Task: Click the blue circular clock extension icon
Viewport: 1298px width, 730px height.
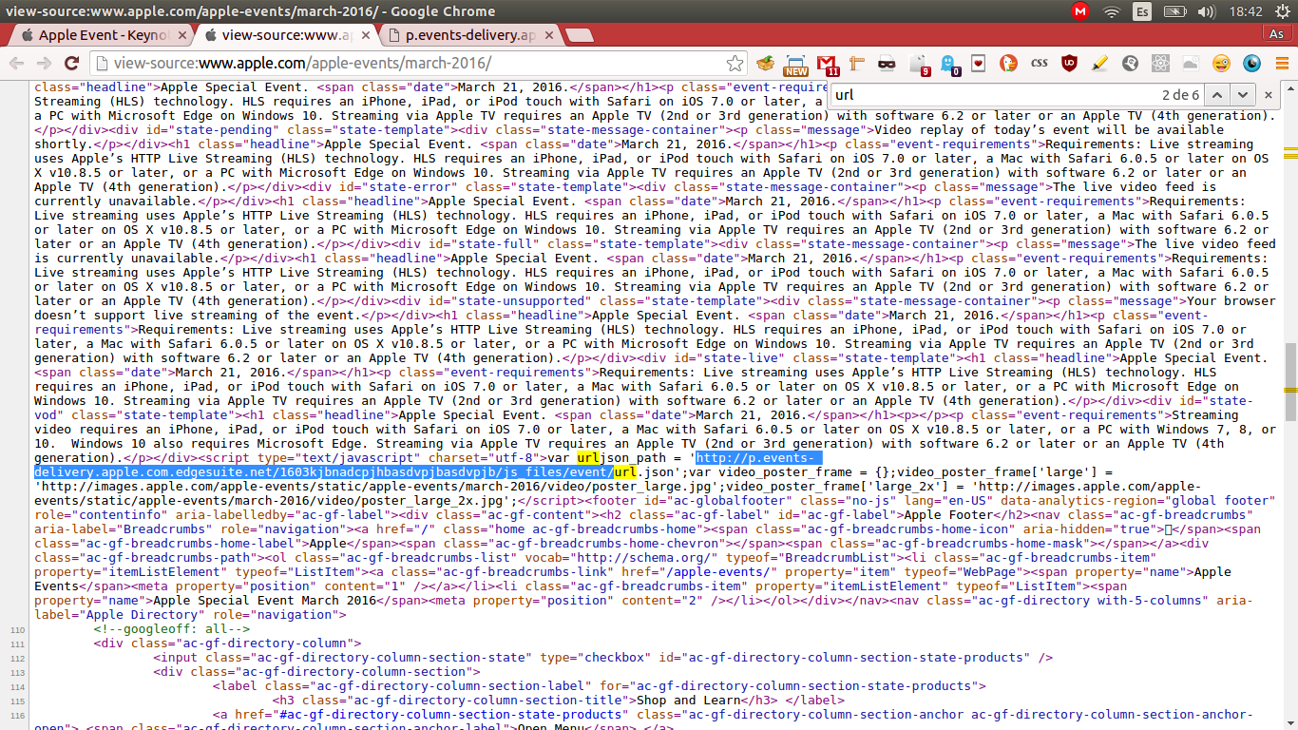Action: click(1251, 64)
